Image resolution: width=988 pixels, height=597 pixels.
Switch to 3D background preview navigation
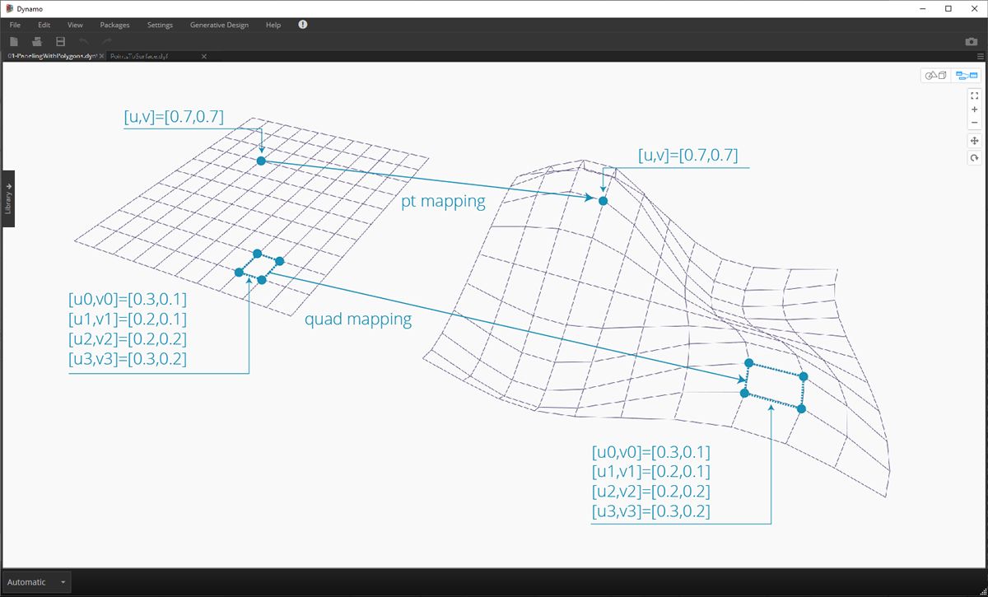coord(936,75)
